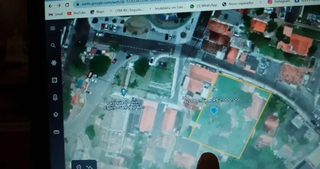
Task: Click Draw line or shape icon
Action: (x=89, y=167)
